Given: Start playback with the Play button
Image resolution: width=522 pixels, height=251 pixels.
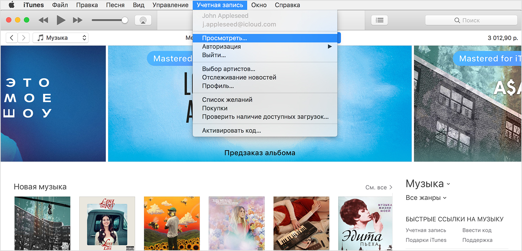Looking at the screenshot, I should [x=61, y=20].
